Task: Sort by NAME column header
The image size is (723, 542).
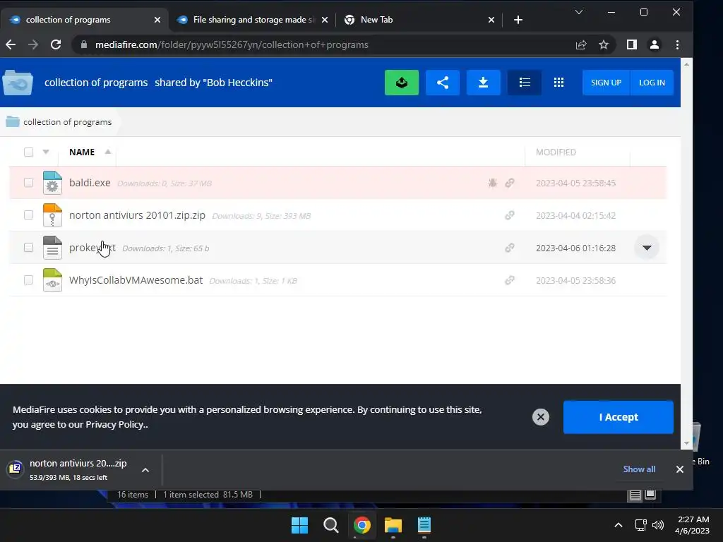Action: pyautogui.click(x=82, y=152)
